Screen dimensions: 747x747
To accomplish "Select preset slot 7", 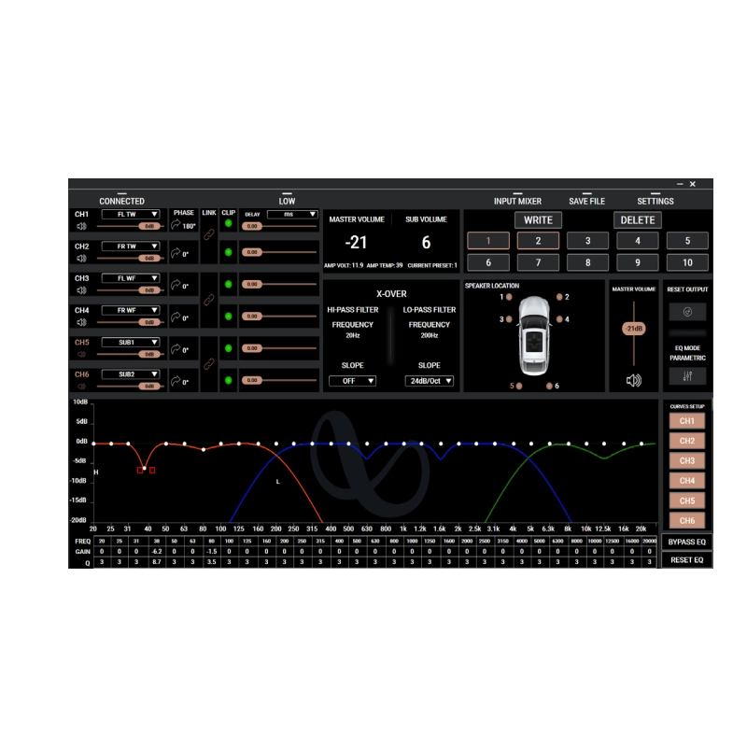I will (x=538, y=263).
